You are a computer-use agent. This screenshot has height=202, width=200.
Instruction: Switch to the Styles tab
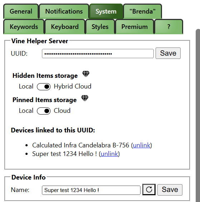(x=100, y=27)
